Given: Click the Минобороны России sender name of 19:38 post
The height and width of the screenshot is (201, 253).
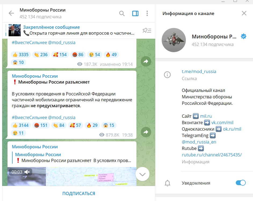Looking at the screenshot, I should [35, 76].
